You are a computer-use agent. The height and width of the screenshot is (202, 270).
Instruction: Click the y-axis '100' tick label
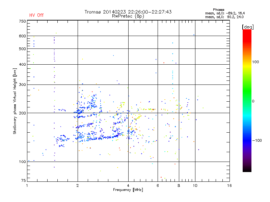[x=22, y=162]
